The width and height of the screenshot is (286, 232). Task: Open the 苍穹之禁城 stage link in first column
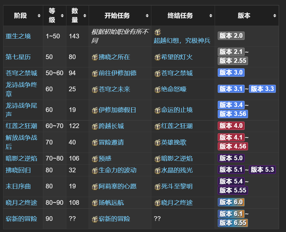(x=21, y=73)
